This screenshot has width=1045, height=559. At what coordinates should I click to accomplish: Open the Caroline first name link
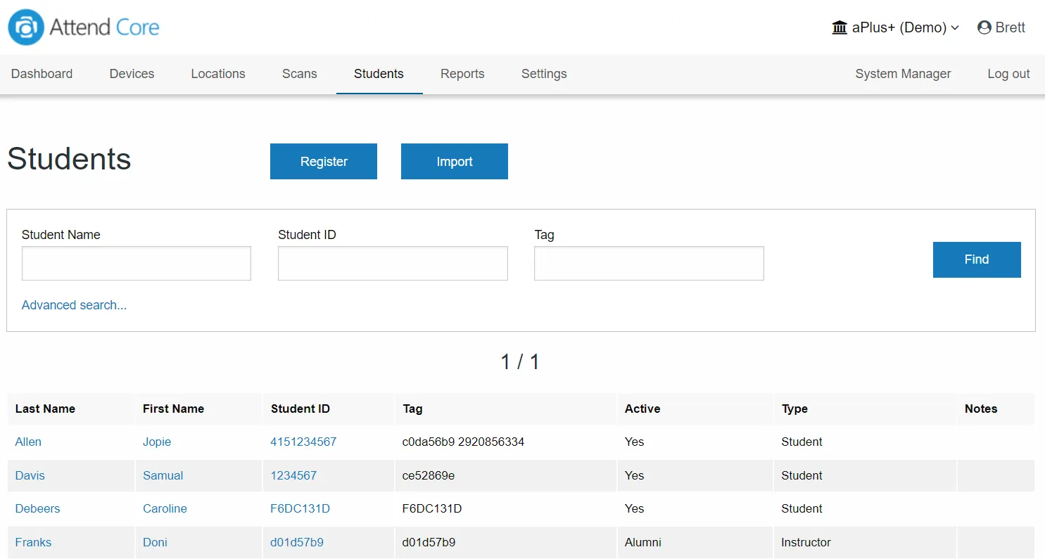click(165, 508)
